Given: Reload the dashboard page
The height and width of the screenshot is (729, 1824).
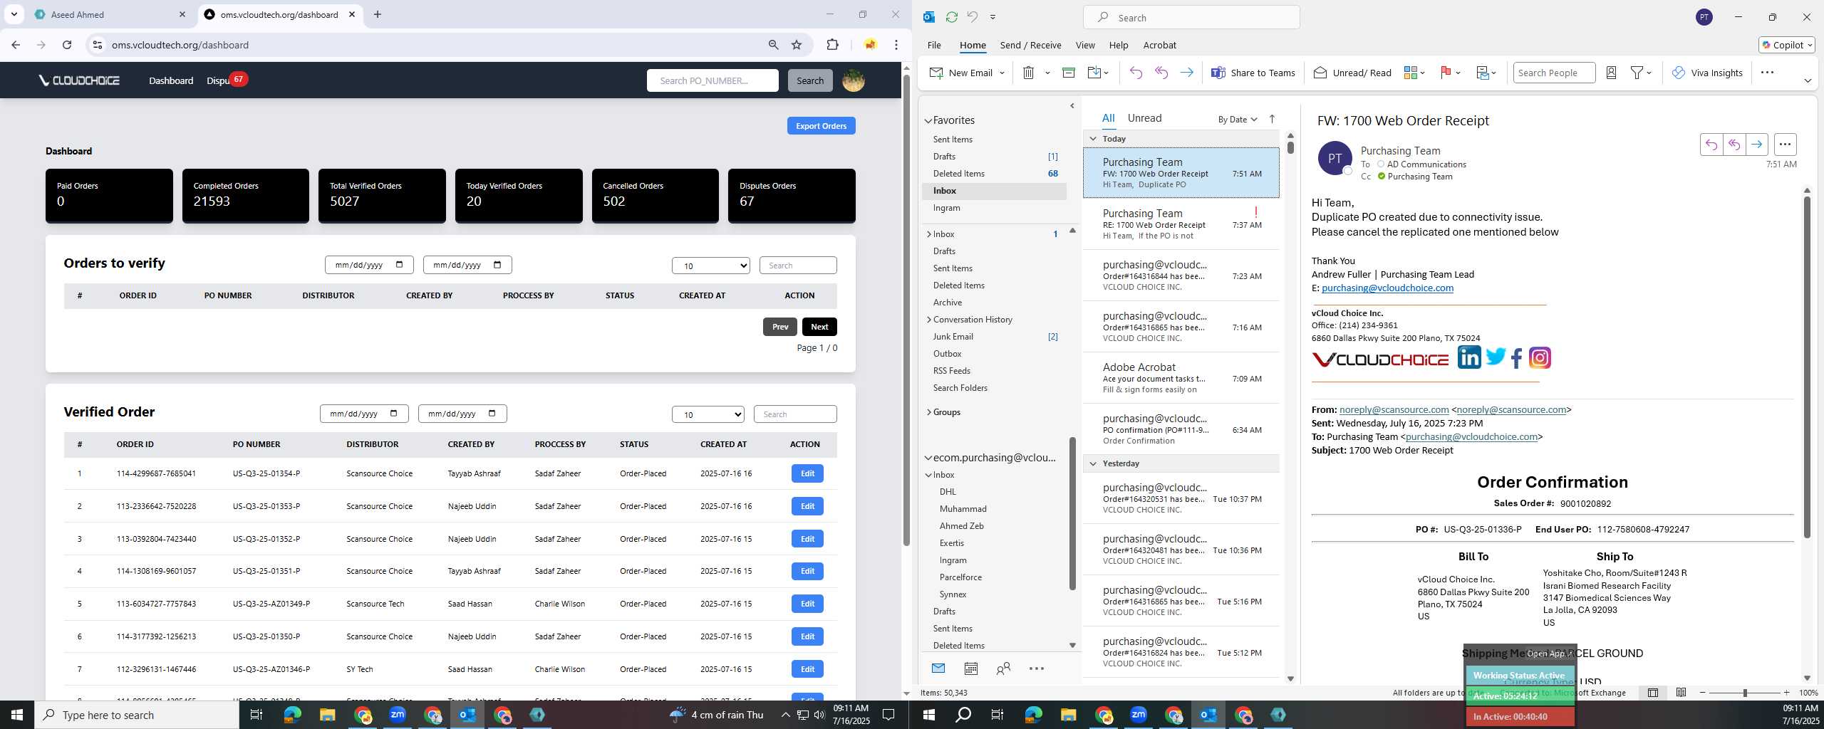Looking at the screenshot, I should [67, 45].
